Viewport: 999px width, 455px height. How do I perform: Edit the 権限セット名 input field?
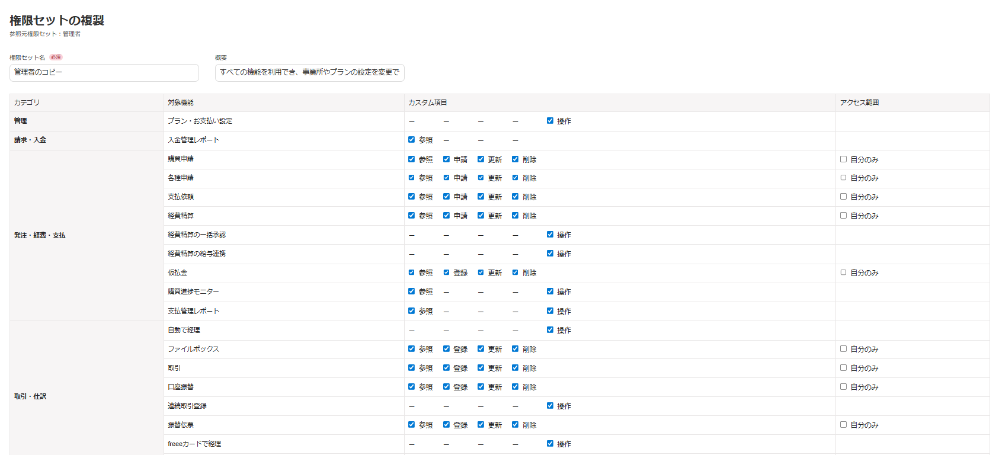point(104,72)
